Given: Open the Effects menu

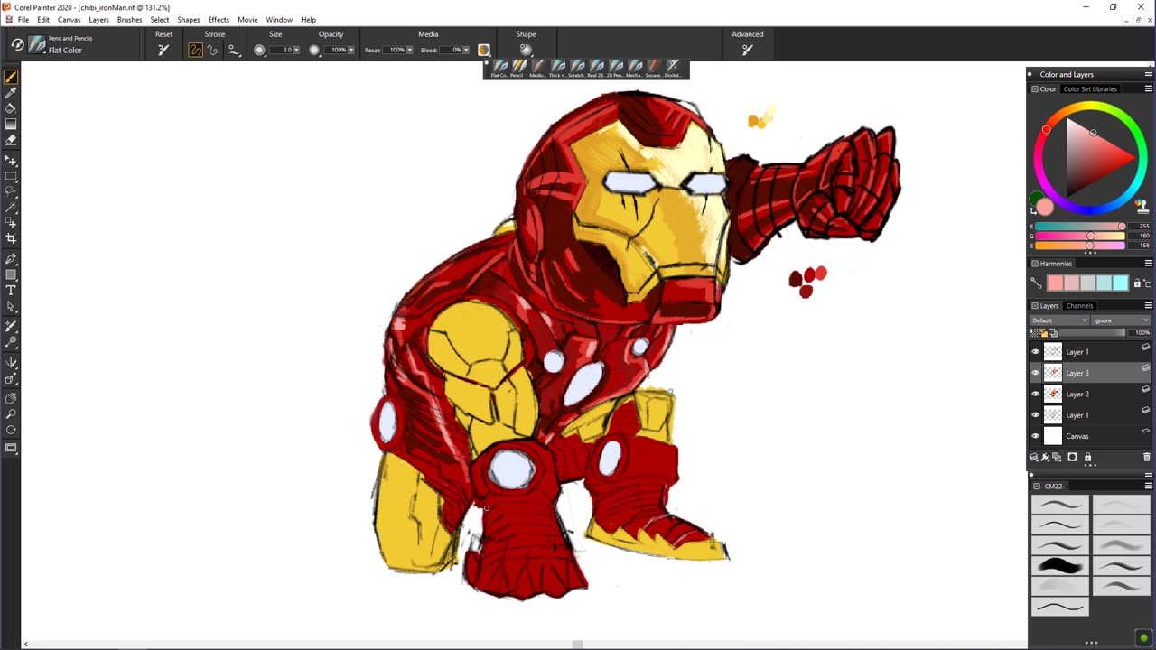Looking at the screenshot, I should tap(219, 19).
